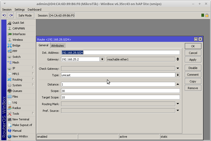
Task: Confirm the route with OK
Action: point(193,46)
